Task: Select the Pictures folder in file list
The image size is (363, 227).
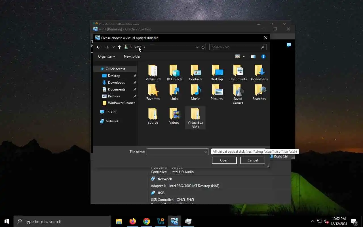Action: [x=217, y=93]
